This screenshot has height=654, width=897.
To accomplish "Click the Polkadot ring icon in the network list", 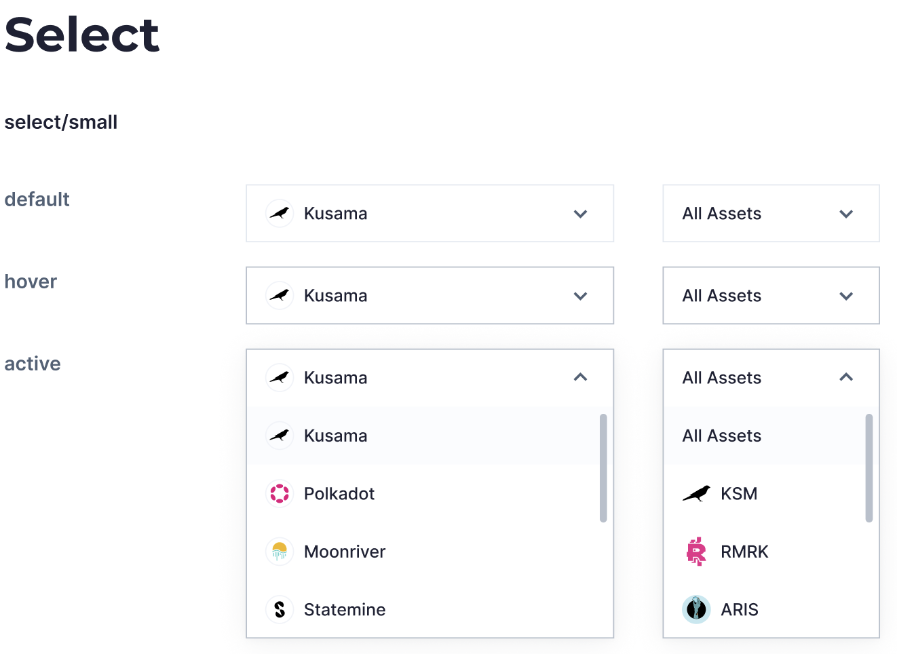I will (280, 494).
